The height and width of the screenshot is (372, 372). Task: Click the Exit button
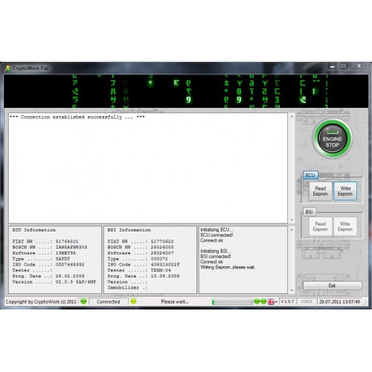tap(332, 286)
